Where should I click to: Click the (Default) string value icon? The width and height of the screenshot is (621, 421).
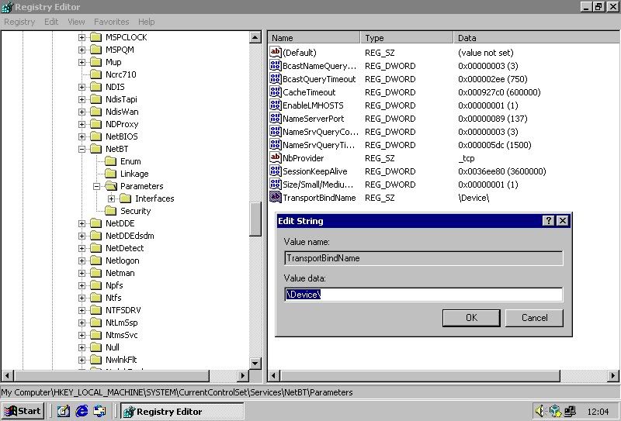(276, 52)
